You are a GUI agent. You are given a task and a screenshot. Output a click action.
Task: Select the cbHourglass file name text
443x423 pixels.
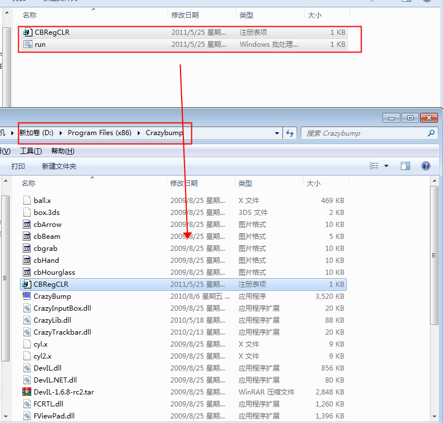click(54, 272)
